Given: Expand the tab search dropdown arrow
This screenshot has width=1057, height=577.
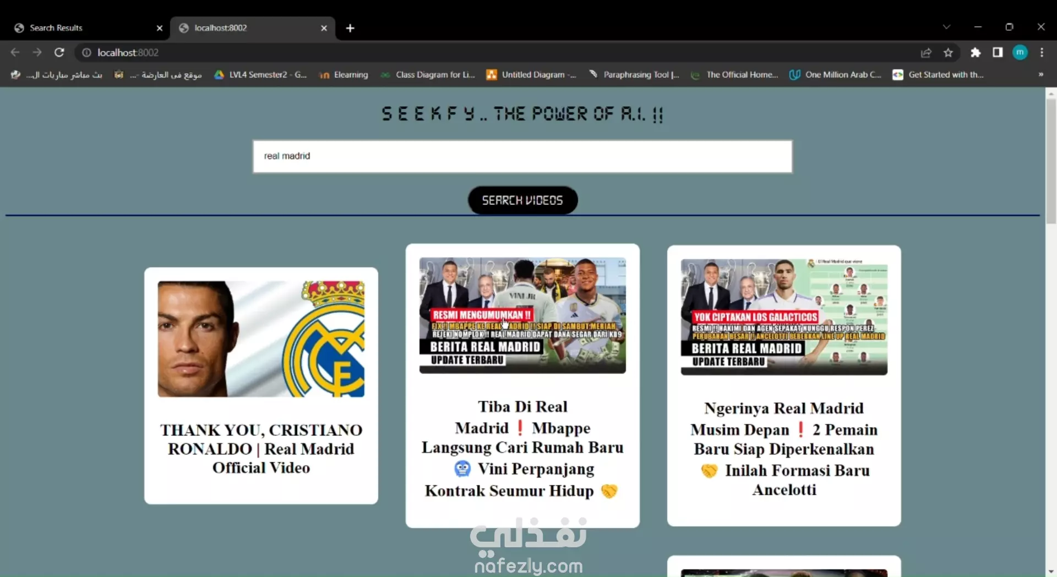Looking at the screenshot, I should [946, 27].
